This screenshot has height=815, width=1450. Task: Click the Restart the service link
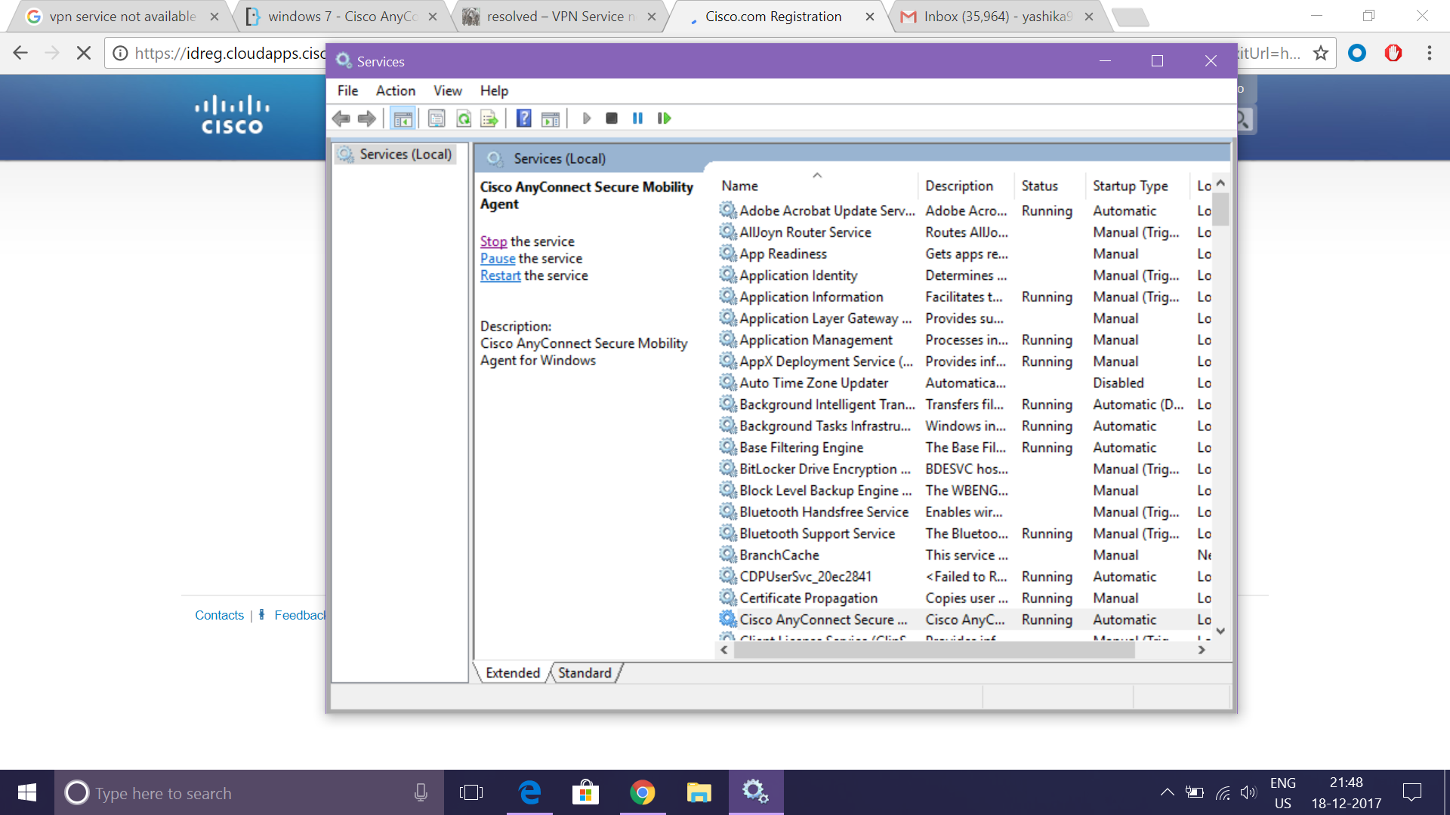(500, 275)
